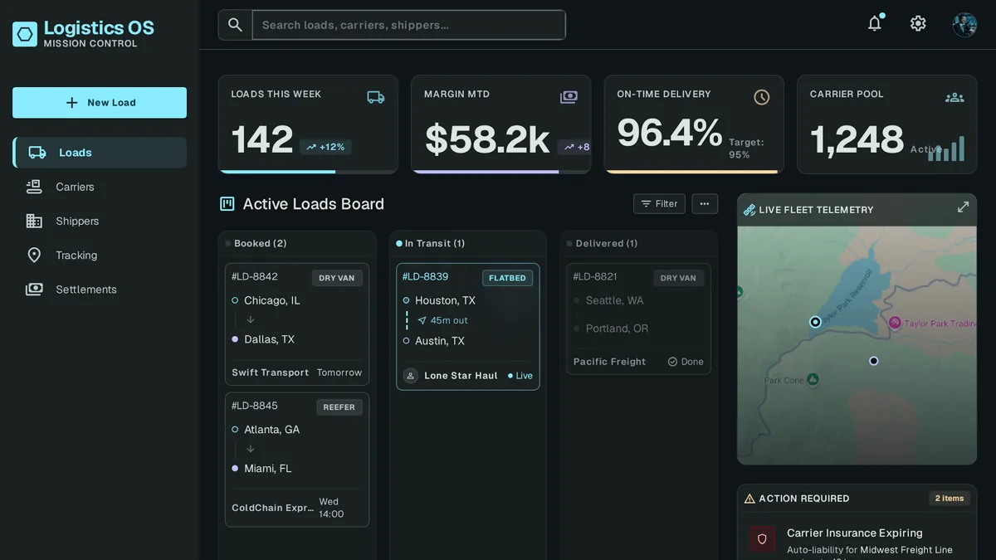Click the Lone Star Haul carrier avatar icon
Viewport: 996px width, 560px height.
[x=411, y=376]
